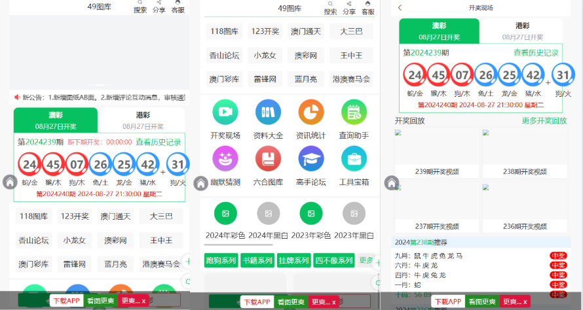Open the 蓝月亮 link on the left screen
Screen dimensions: 583x310
pyautogui.click(x=115, y=264)
